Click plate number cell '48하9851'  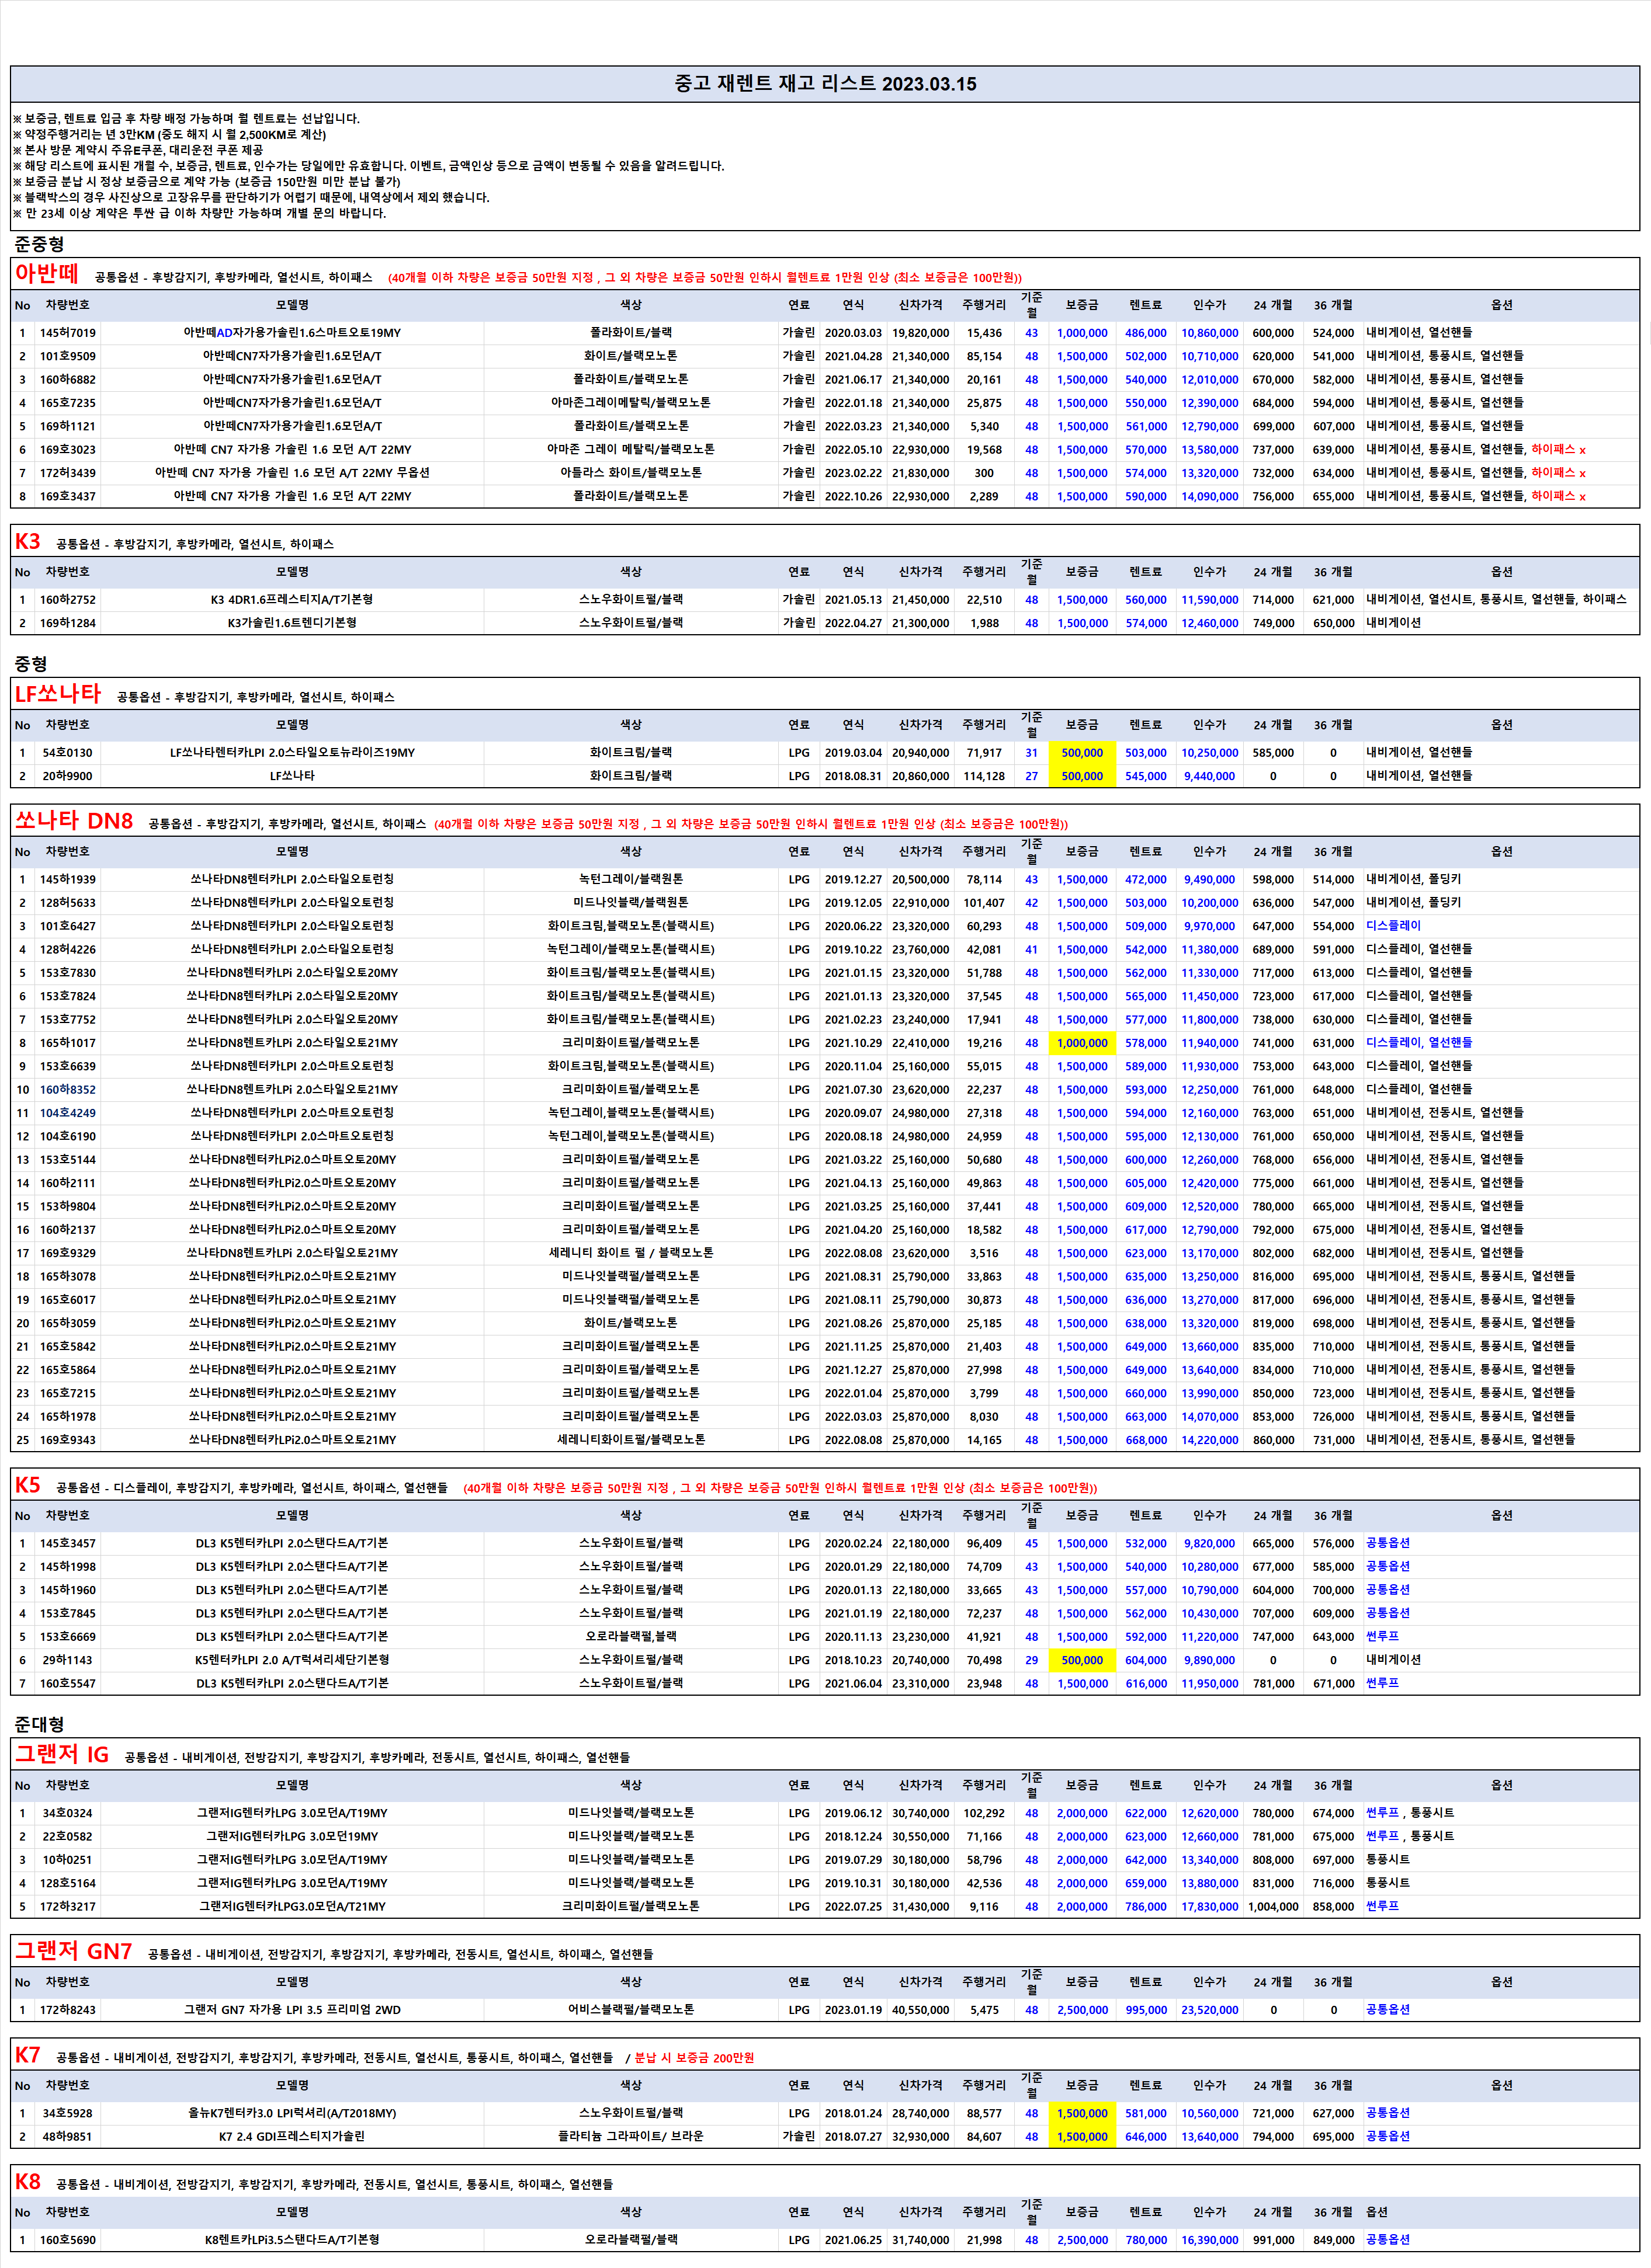pyautogui.click(x=68, y=2137)
